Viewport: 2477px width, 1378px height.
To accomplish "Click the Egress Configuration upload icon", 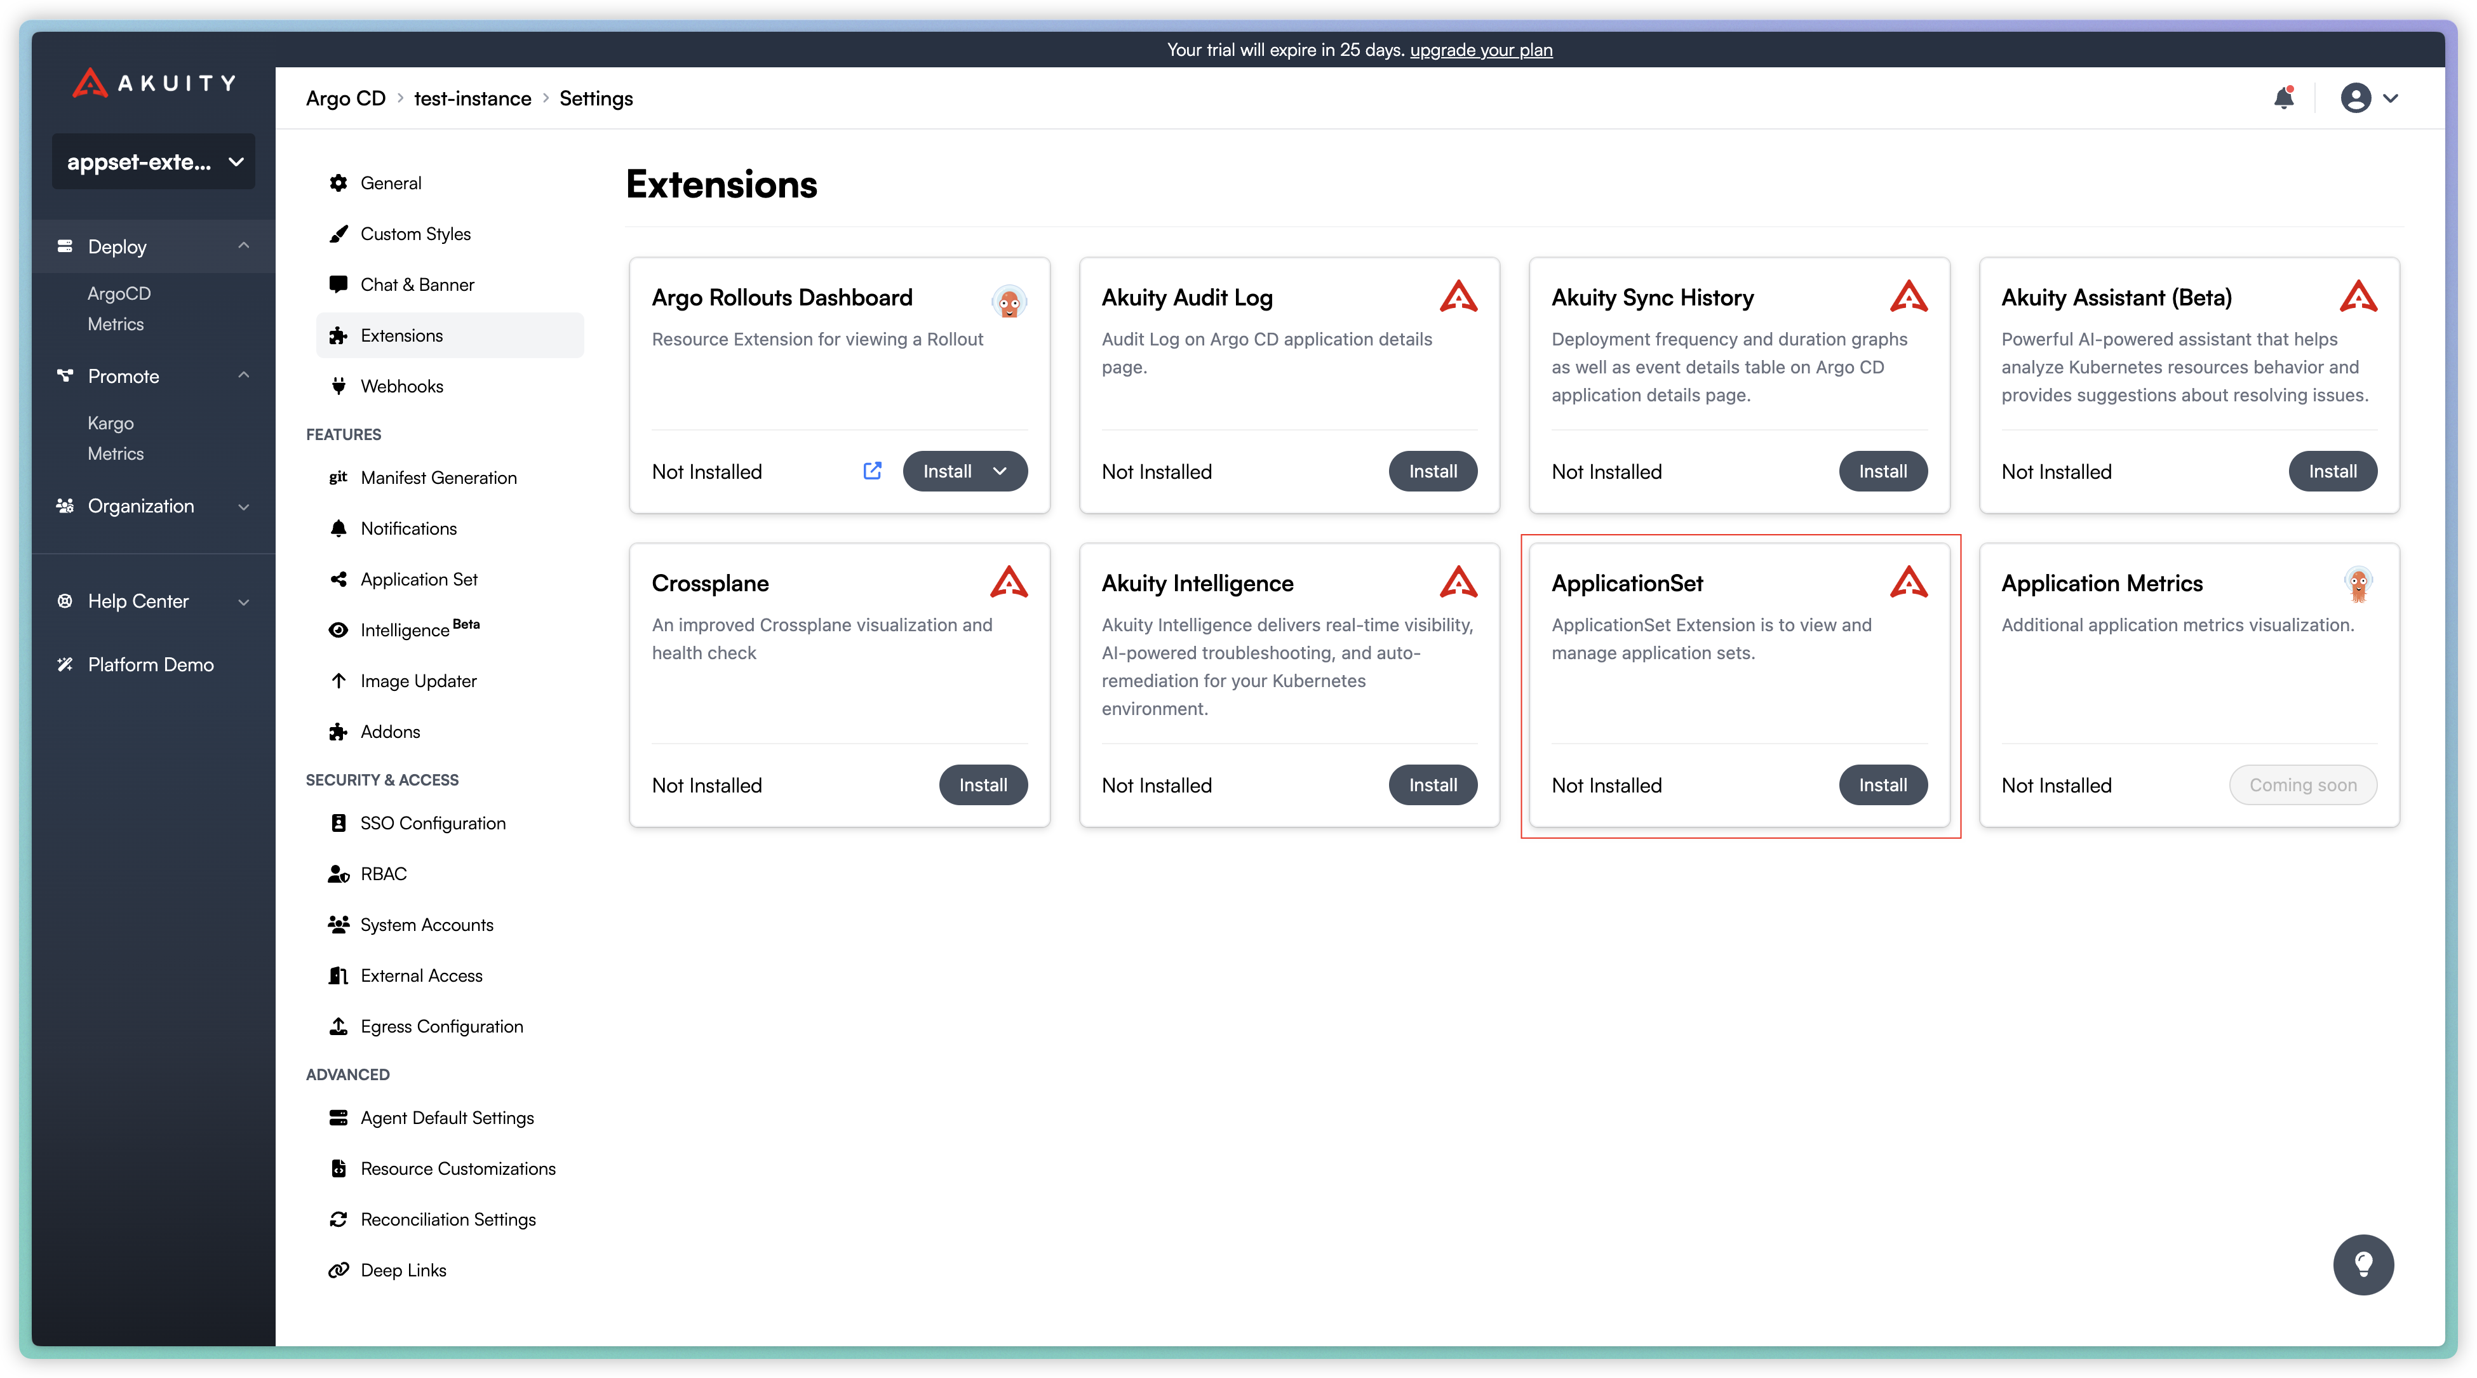I will click(x=339, y=1027).
